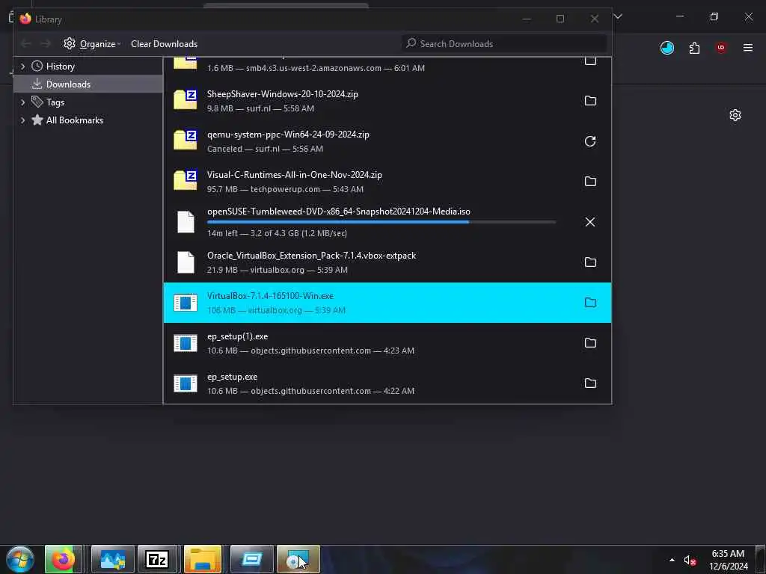This screenshot has height=574, width=766.
Task: Go forward in the Library window
Action: pos(46,44)
